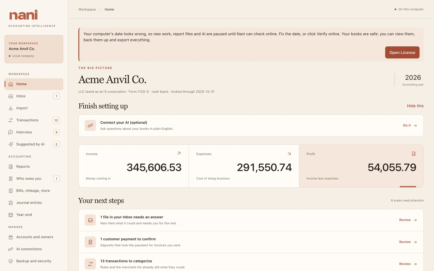Click the Expenses card's down-right arrow
The height and width of the screenshot is (271, 434).
click(x=289, y=153)
